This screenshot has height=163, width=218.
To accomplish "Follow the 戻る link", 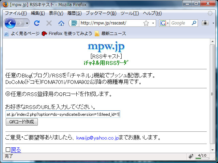I will pos(16,150).
